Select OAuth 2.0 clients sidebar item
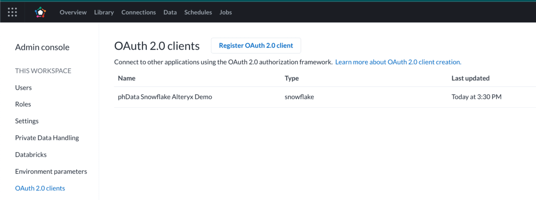 pos(40,188)
